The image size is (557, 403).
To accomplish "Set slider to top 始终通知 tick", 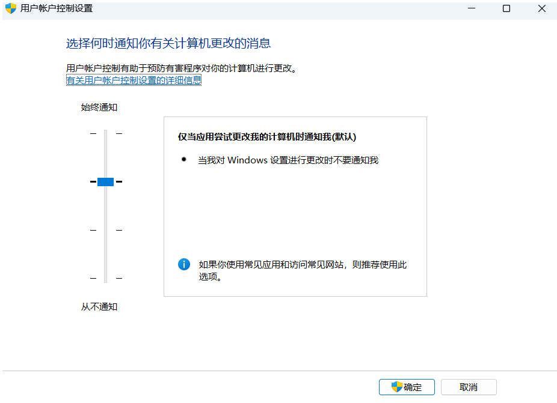I will coord(105,133).
